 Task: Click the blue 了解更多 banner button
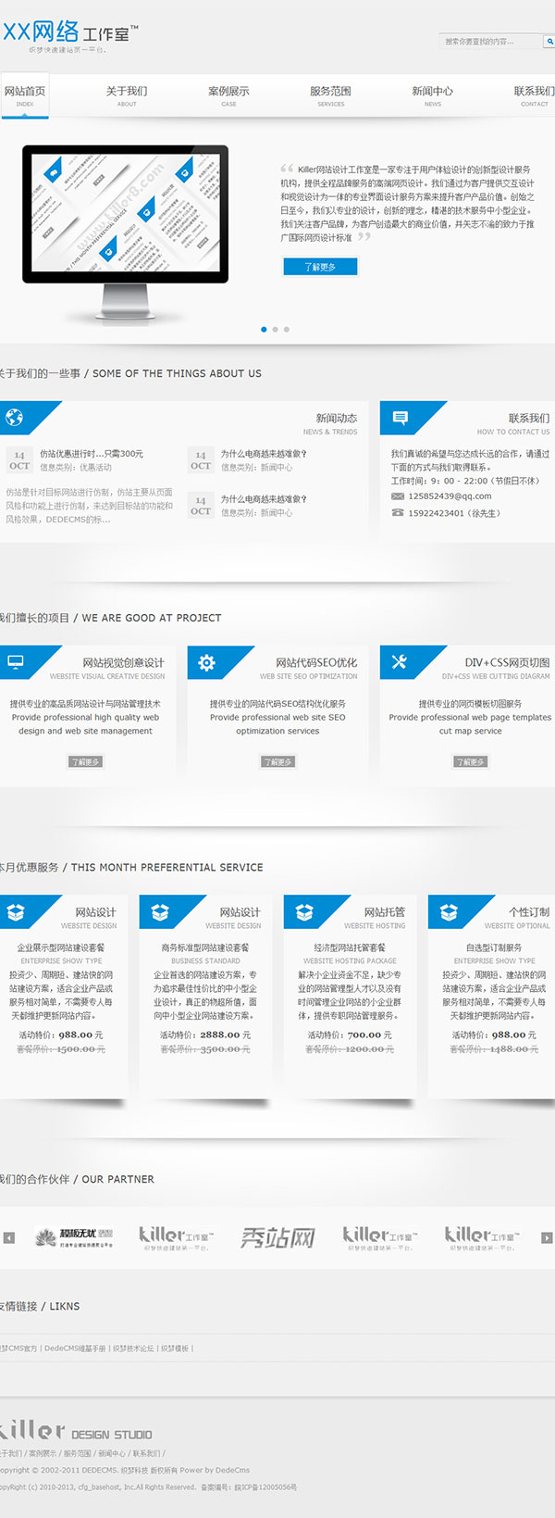[320, 267]
